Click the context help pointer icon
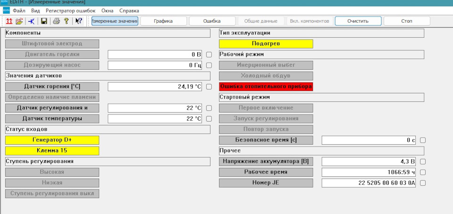 [79, 21]
